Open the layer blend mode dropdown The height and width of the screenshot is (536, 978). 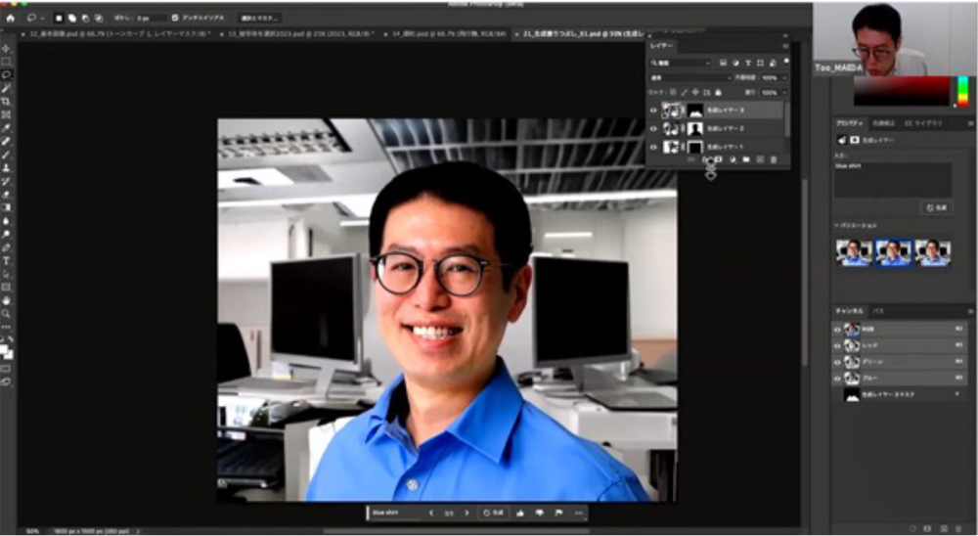pos(696,77)
